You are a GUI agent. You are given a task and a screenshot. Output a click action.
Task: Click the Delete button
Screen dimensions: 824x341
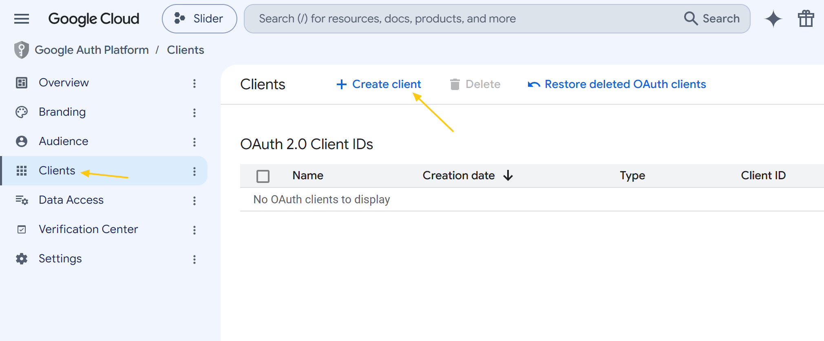[x=475, y=84]
